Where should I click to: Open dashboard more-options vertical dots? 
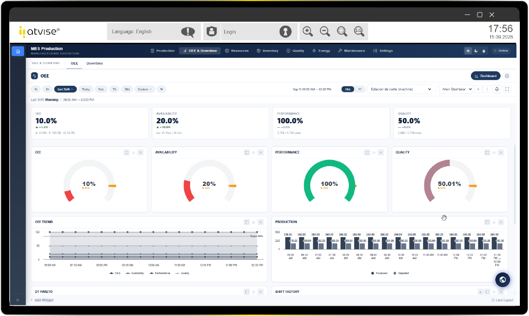(487, 90)
